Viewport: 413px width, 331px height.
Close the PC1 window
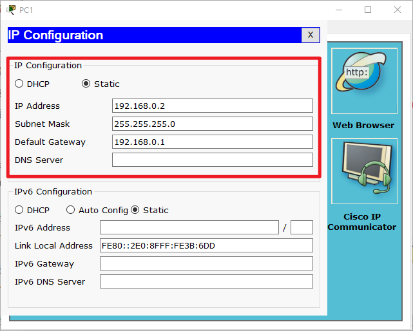tap(398, 10)
